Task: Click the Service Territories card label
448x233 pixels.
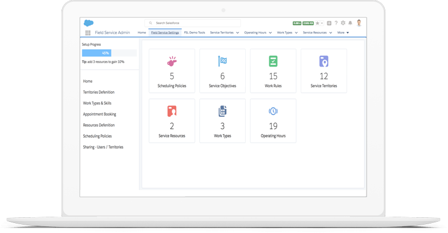Action: [x=324, y=86]
